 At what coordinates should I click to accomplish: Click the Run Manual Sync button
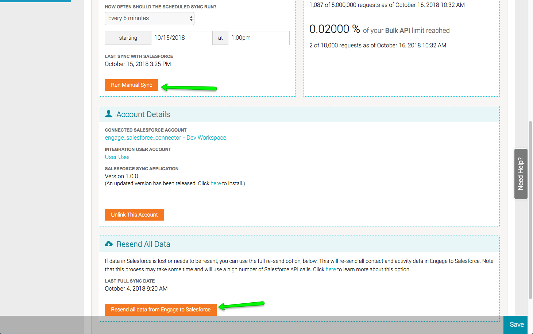click(x=131, y=85)
